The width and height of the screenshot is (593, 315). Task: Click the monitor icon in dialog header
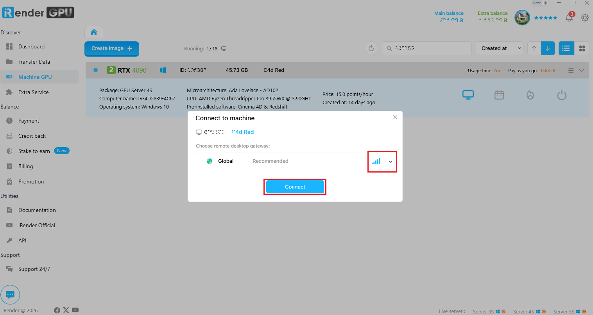click(x=199, y=132)
